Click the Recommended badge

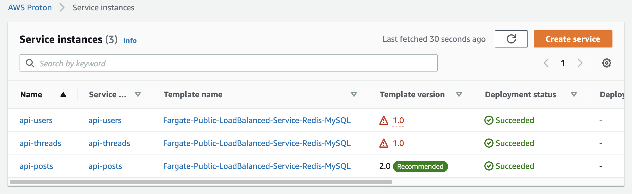(x=420, y=166)
